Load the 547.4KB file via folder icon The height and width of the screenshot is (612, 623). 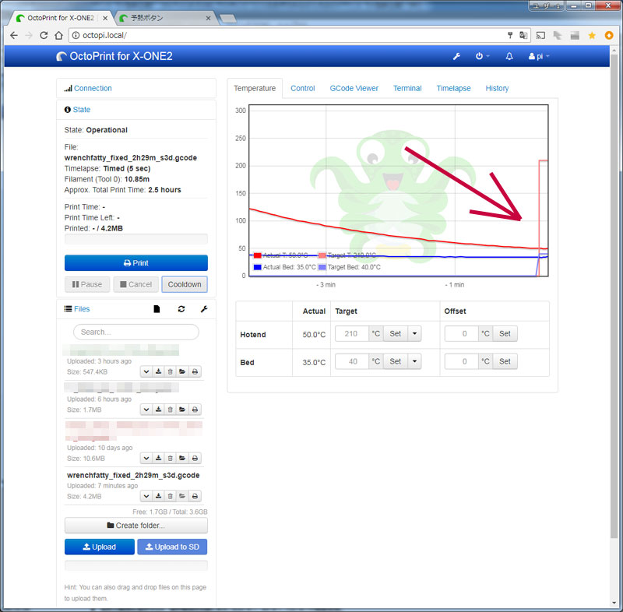182,371
